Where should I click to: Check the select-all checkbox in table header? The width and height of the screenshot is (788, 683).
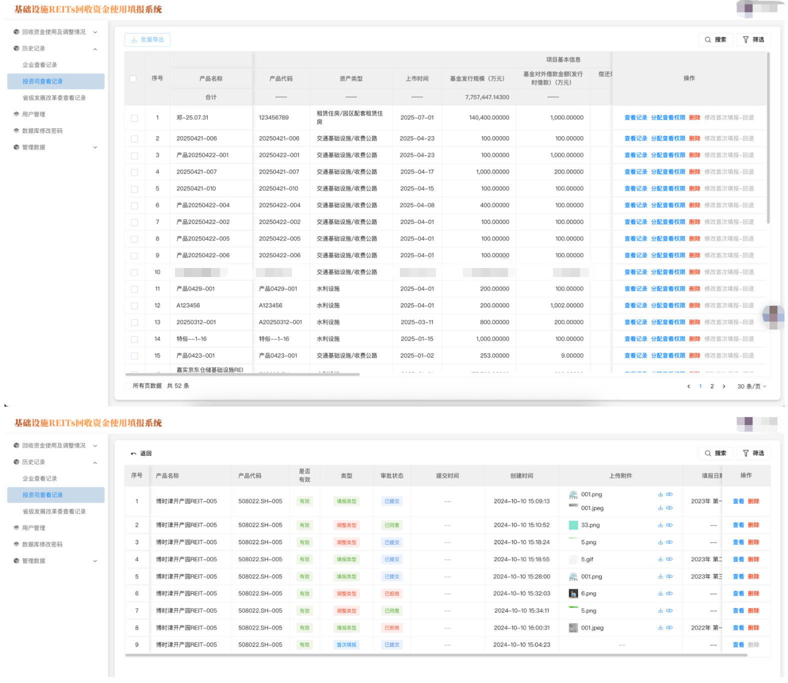(x=133, y=78)
